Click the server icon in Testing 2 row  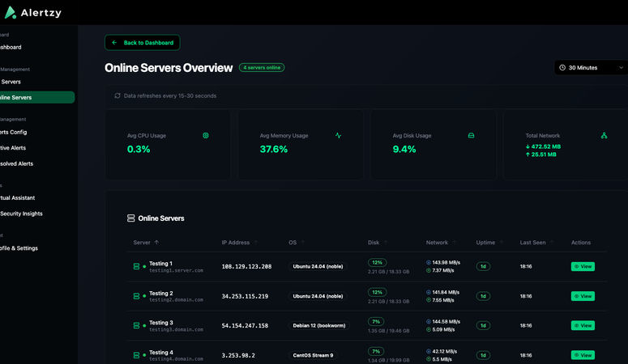(136, 296)
